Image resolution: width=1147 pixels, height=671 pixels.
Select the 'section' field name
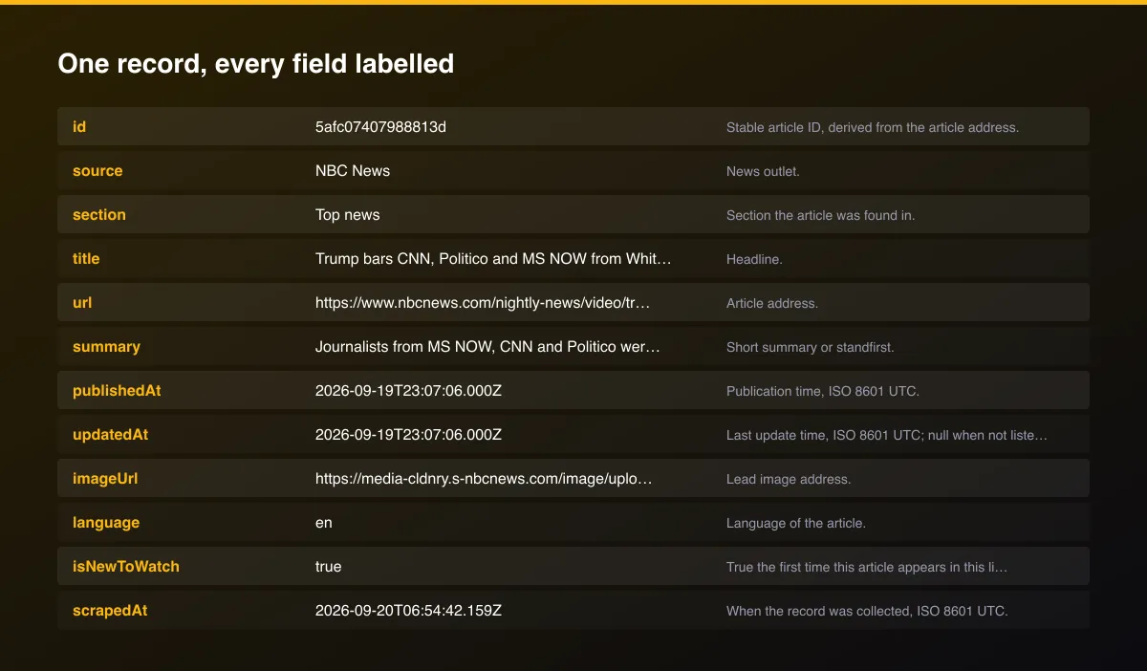click(x=99, y=214)
